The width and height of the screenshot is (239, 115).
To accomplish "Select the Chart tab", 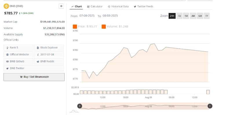I will 76,6.
